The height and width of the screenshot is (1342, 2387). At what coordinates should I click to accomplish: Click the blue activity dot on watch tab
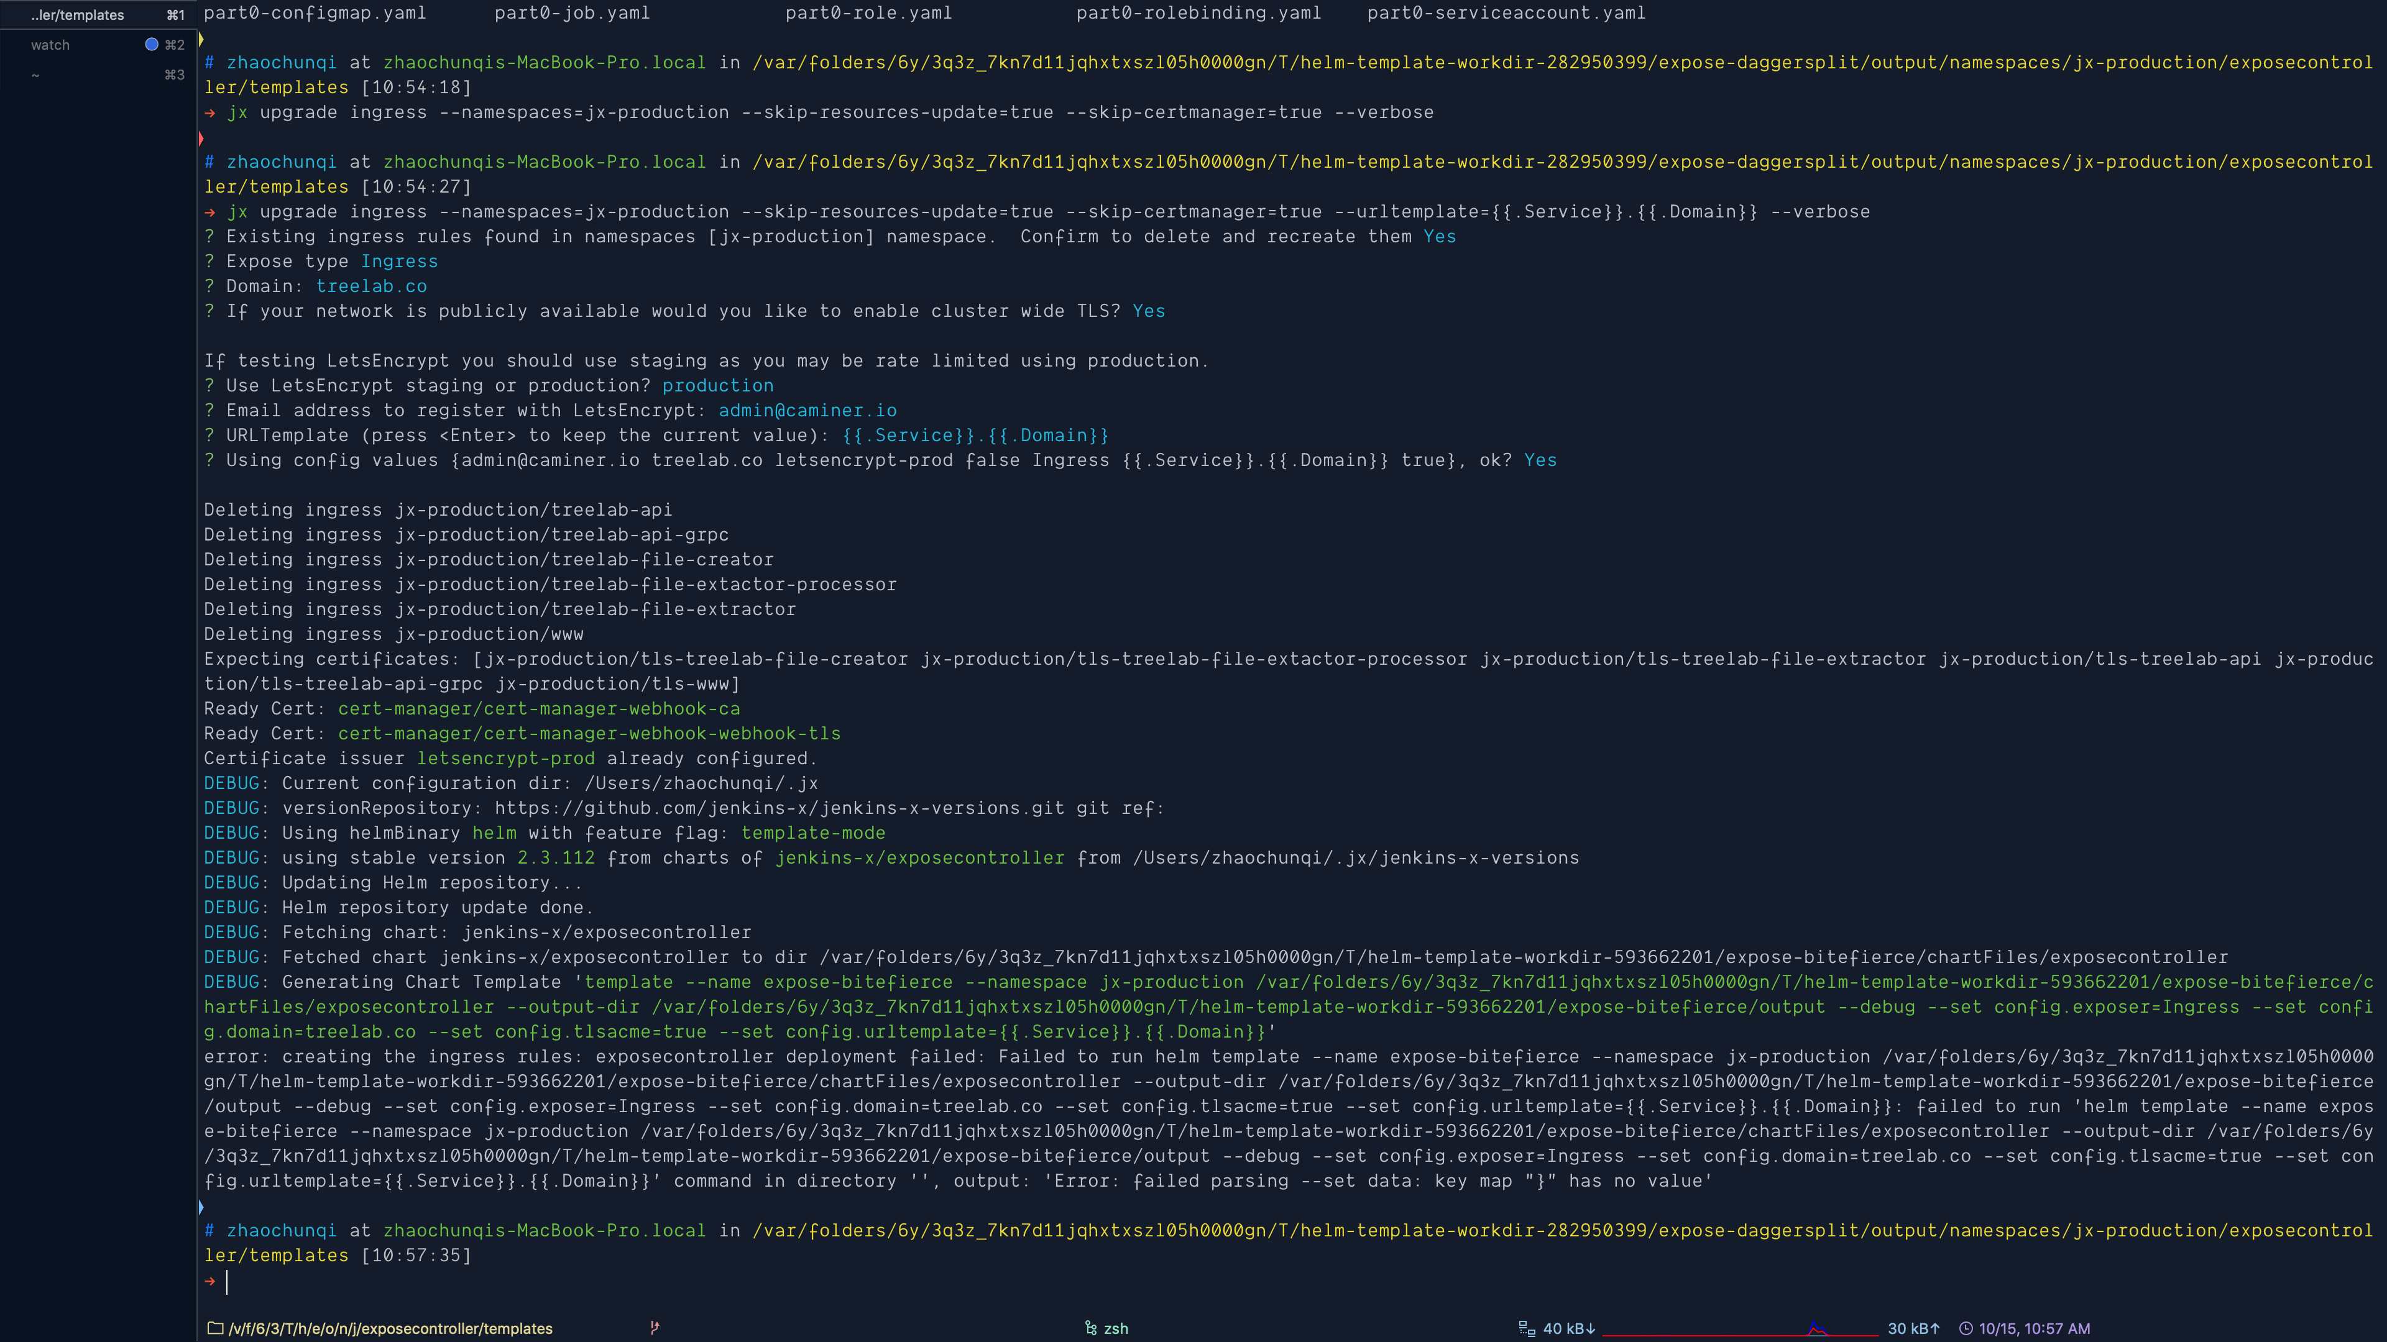point(152,45)
